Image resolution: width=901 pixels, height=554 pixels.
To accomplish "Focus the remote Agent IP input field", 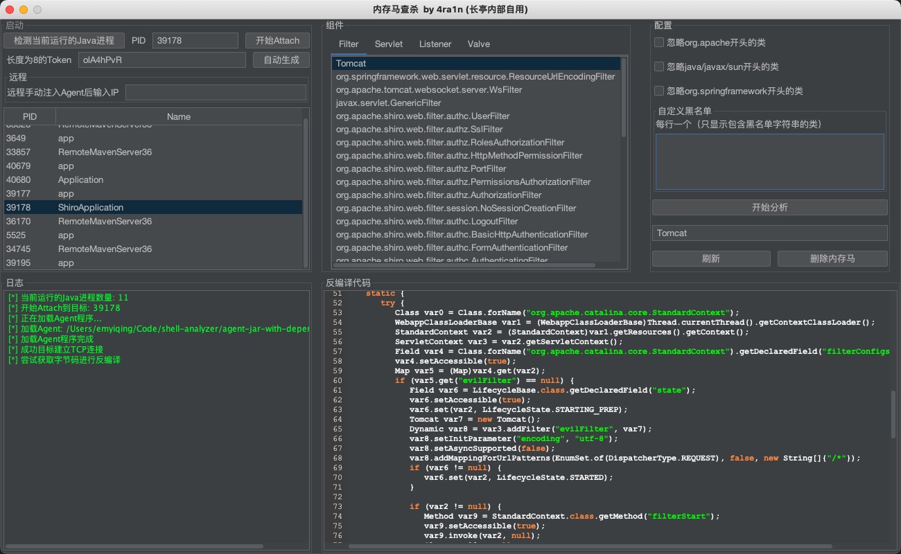I will tap(216, 92).
